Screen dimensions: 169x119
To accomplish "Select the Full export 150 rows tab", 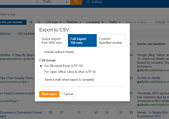I will [82, 41].
